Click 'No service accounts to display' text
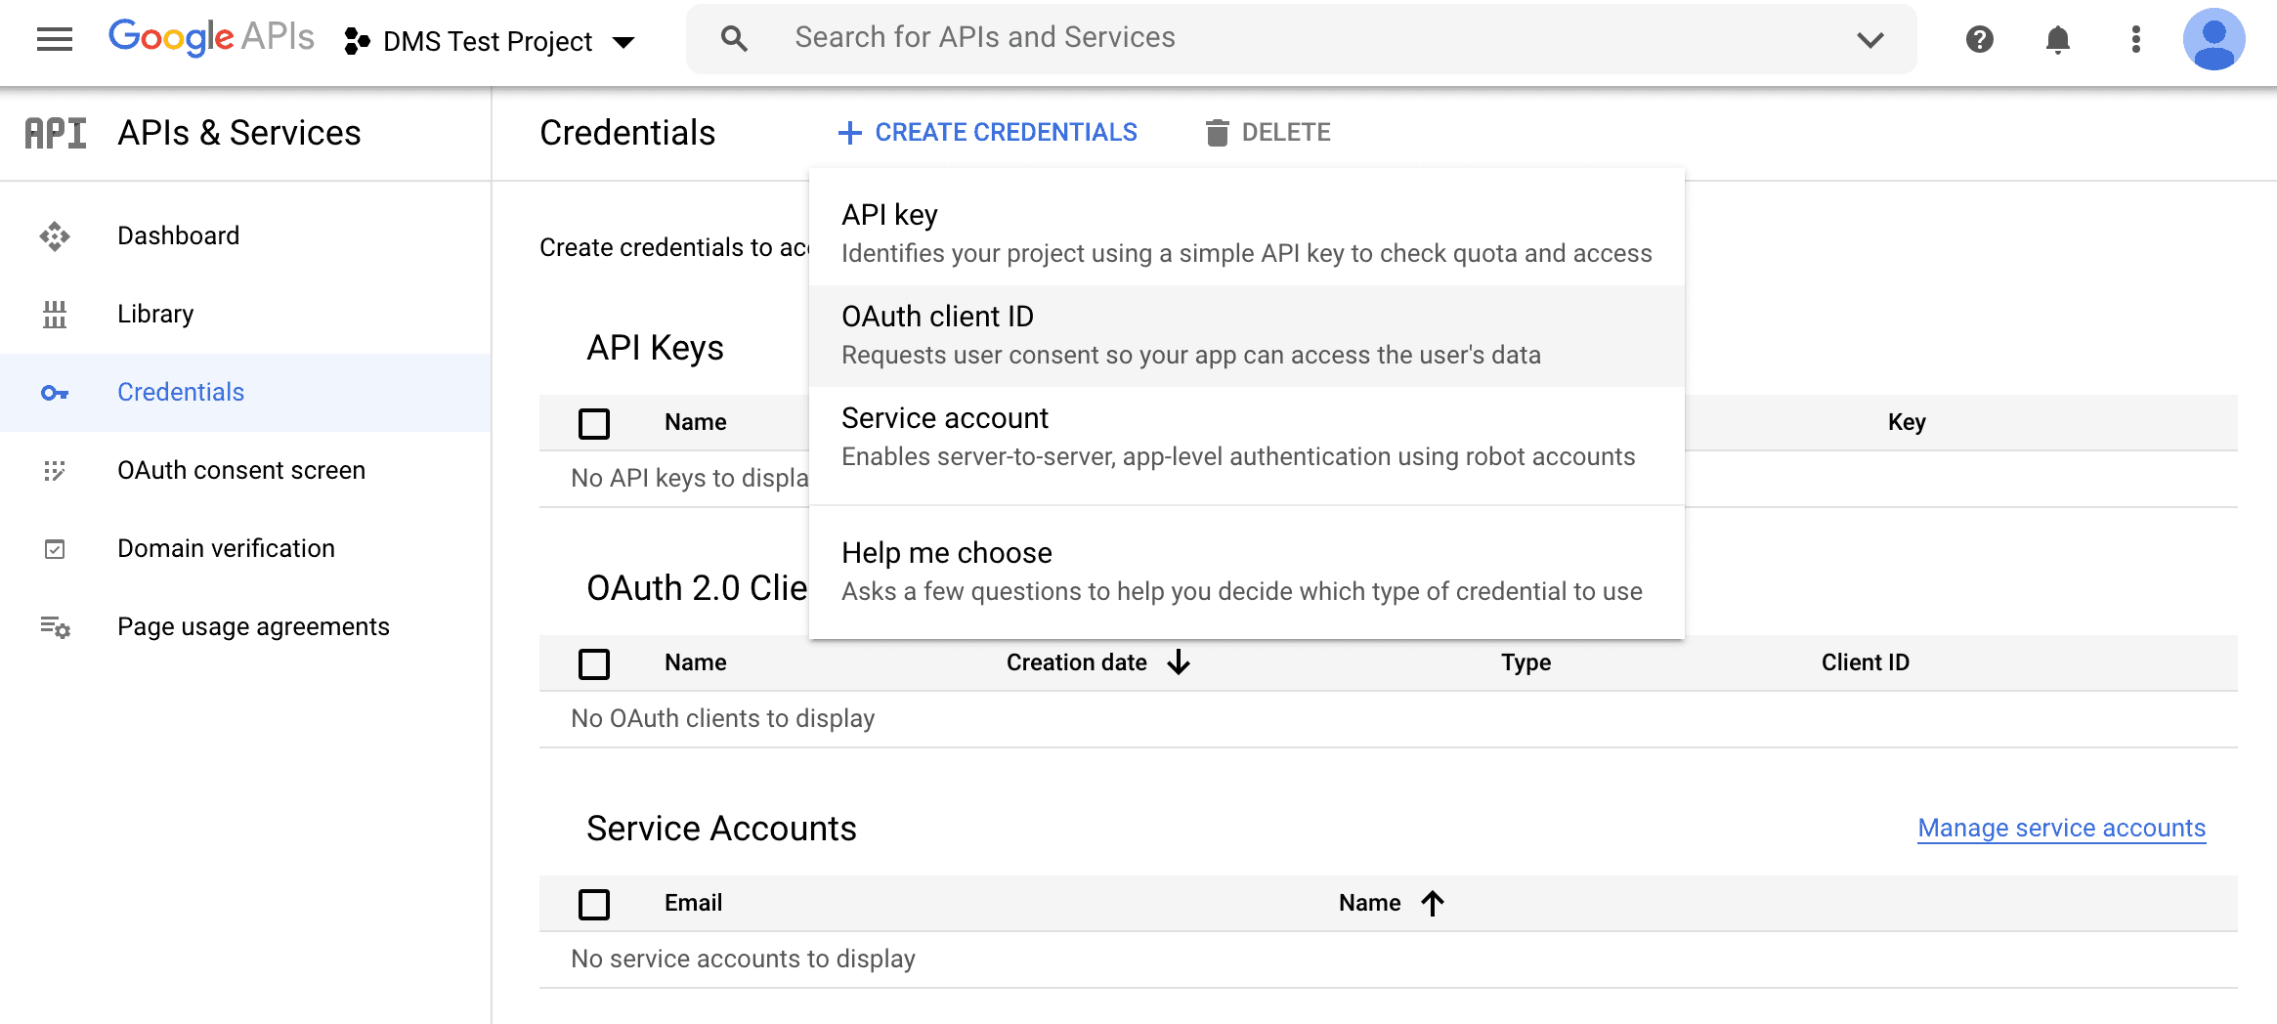Screen dimensions: 2277x1024 pyautogui.click(x=743, y=959)
